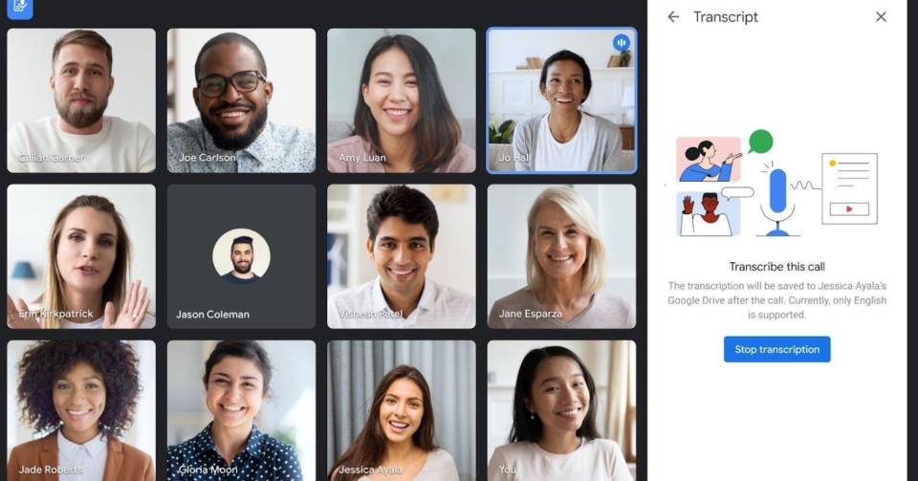Click Erin Kirkpatrick's video tile
The image size is (918, 481).
coord(81,256)
